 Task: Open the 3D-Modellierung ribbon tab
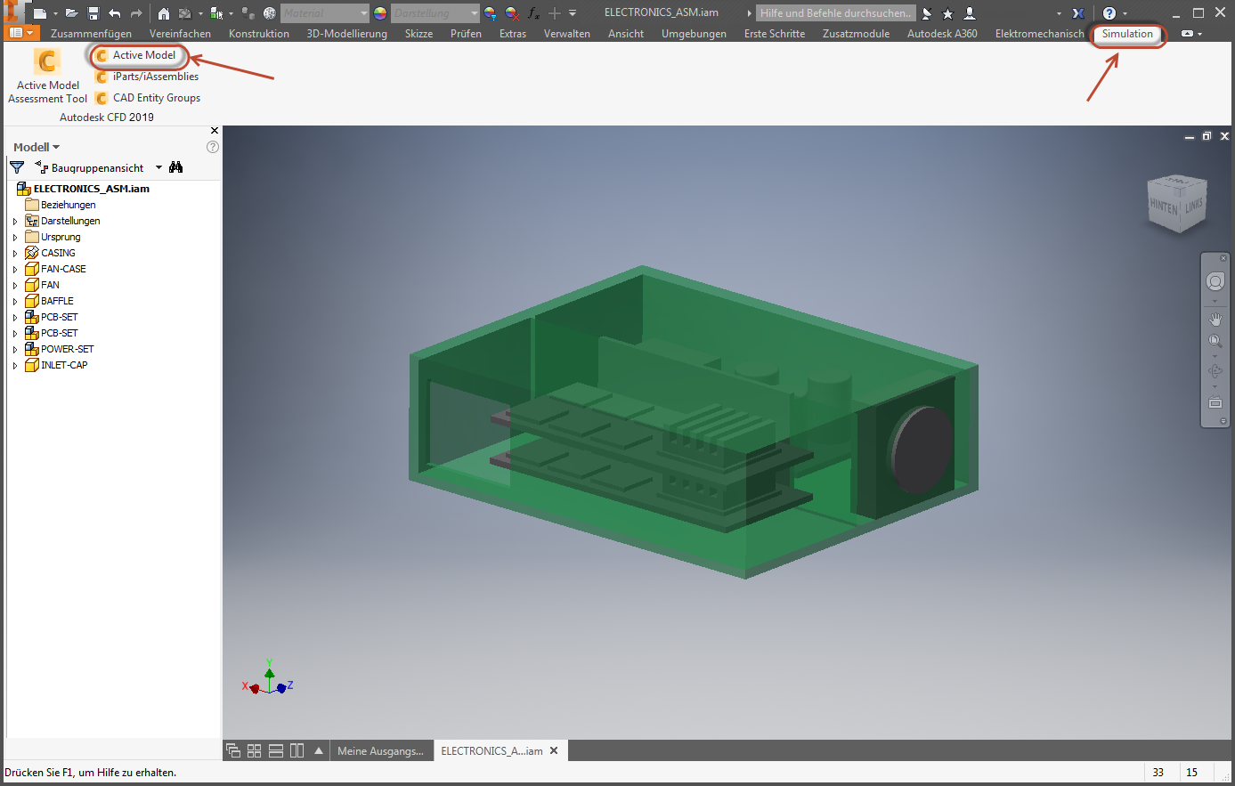(x=347, y=34)
